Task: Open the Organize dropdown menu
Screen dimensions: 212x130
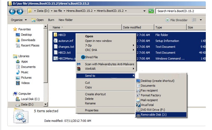Action: pyautogui.click(x=19, y=20)
